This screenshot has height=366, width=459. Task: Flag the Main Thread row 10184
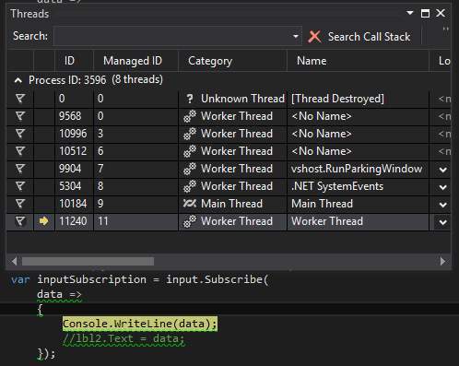(20, 204)
